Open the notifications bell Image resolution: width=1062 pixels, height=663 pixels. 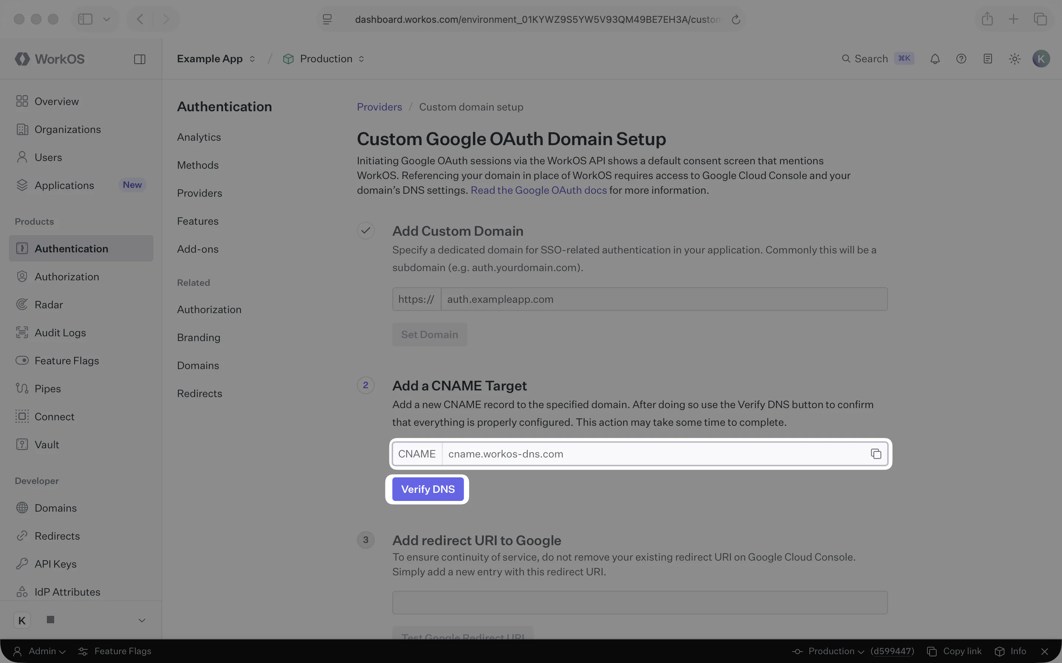pos(935,59)
